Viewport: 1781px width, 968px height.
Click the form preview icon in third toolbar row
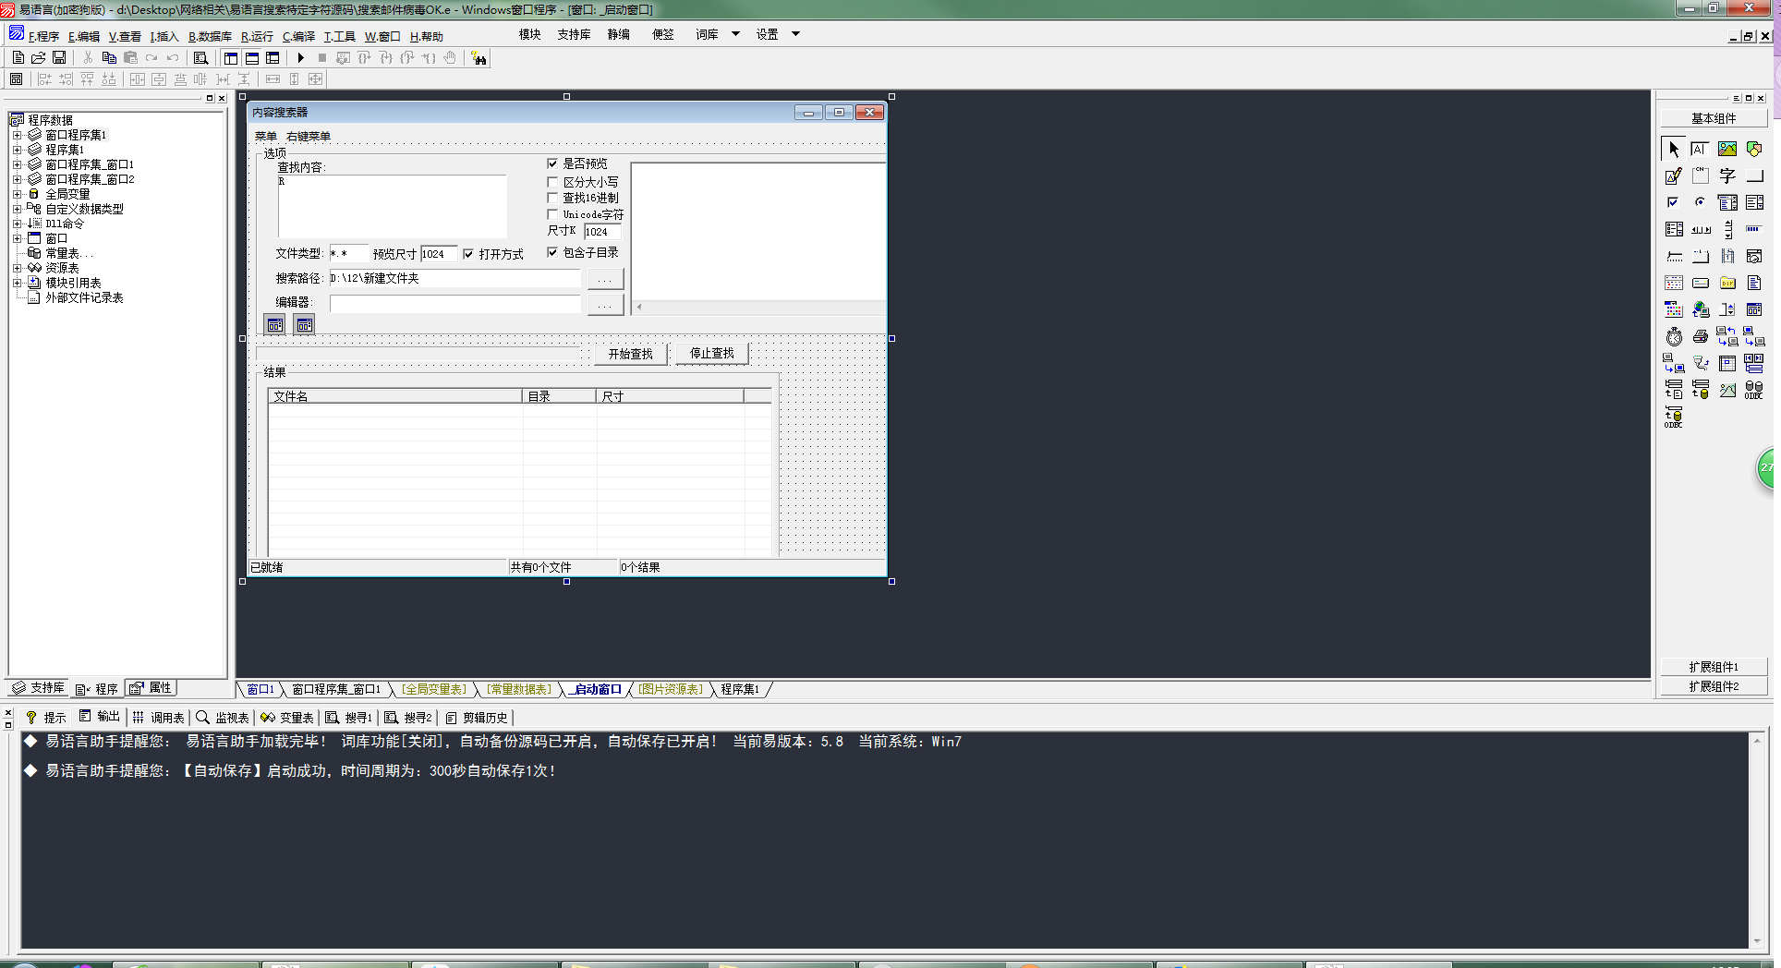pyautogui.click(x=16, y=79)
